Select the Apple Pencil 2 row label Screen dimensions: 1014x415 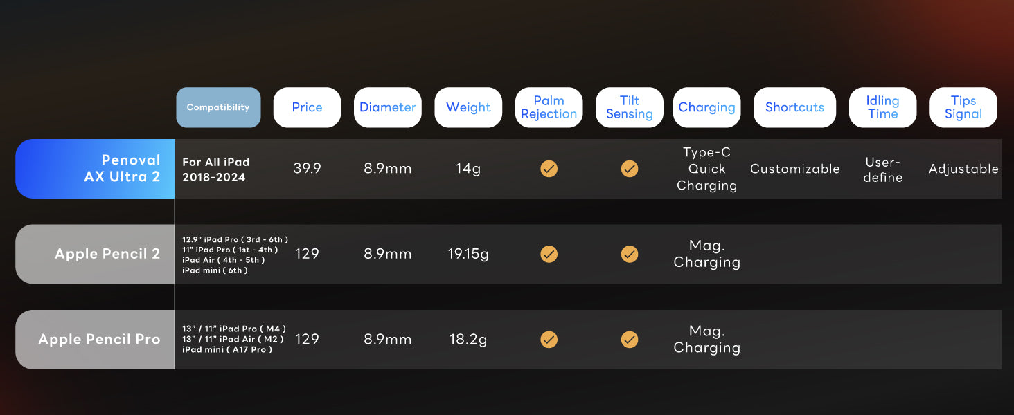pos(96,254)
